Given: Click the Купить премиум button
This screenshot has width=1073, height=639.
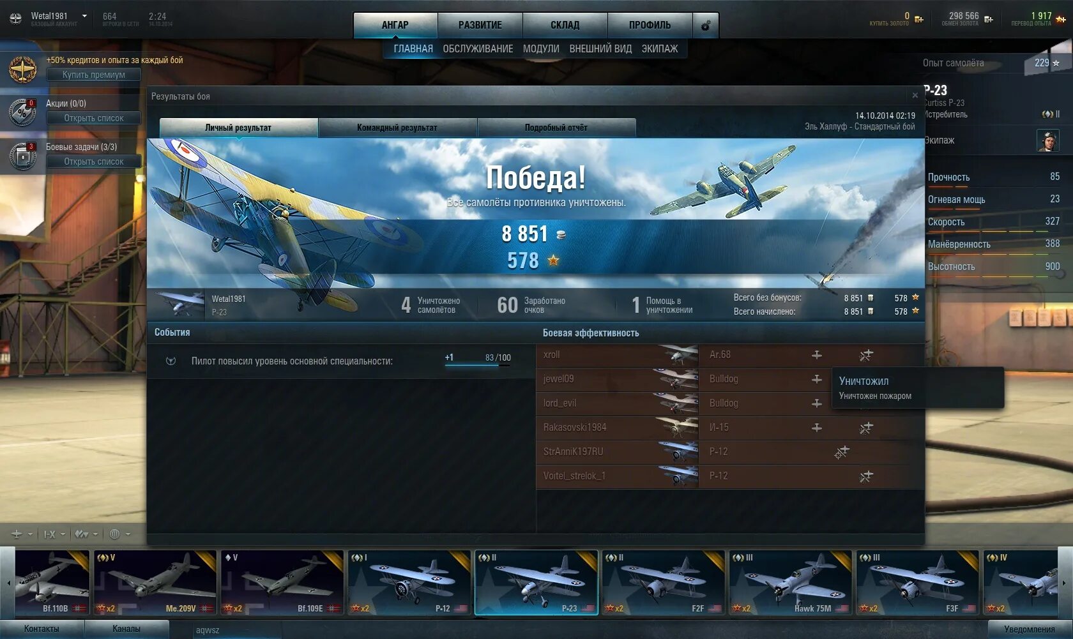Looking at the screenshot, I should pyautogui.click(x=94, y=75).
